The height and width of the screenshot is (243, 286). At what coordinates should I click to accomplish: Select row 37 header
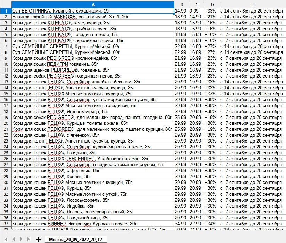(x=6, y=224)
